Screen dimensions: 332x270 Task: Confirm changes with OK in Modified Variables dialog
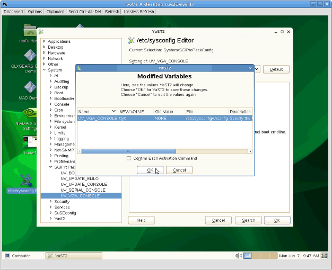click(150, 170)
